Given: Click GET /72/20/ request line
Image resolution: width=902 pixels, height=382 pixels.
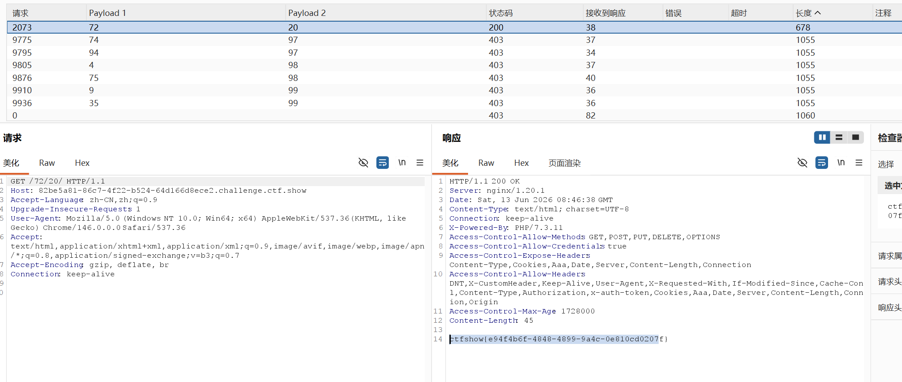Looking at the screenshot, I should click(x=58, y=181).
